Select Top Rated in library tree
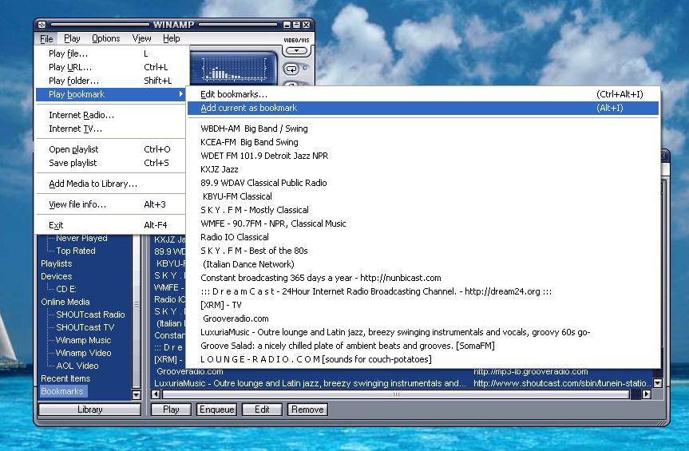 tap(76, 251)
